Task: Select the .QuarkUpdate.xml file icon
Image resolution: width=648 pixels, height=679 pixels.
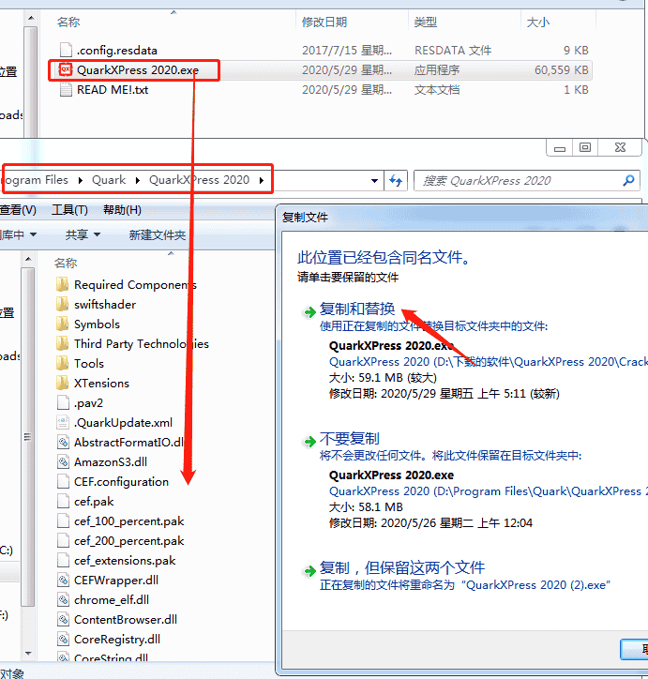Action: click(63, 422)
